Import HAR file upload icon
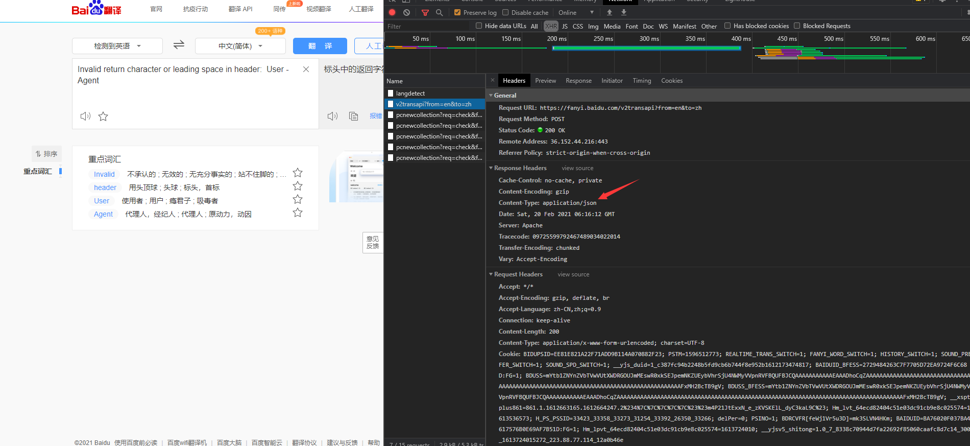Screen dimensions: 970x446 coord(610,12)
